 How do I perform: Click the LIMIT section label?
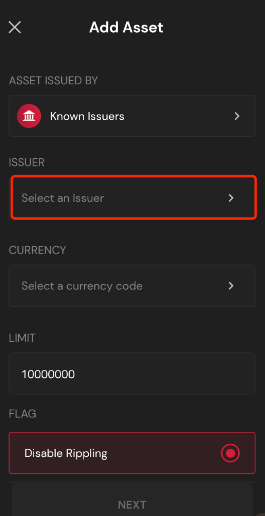(x=22, y=338)
